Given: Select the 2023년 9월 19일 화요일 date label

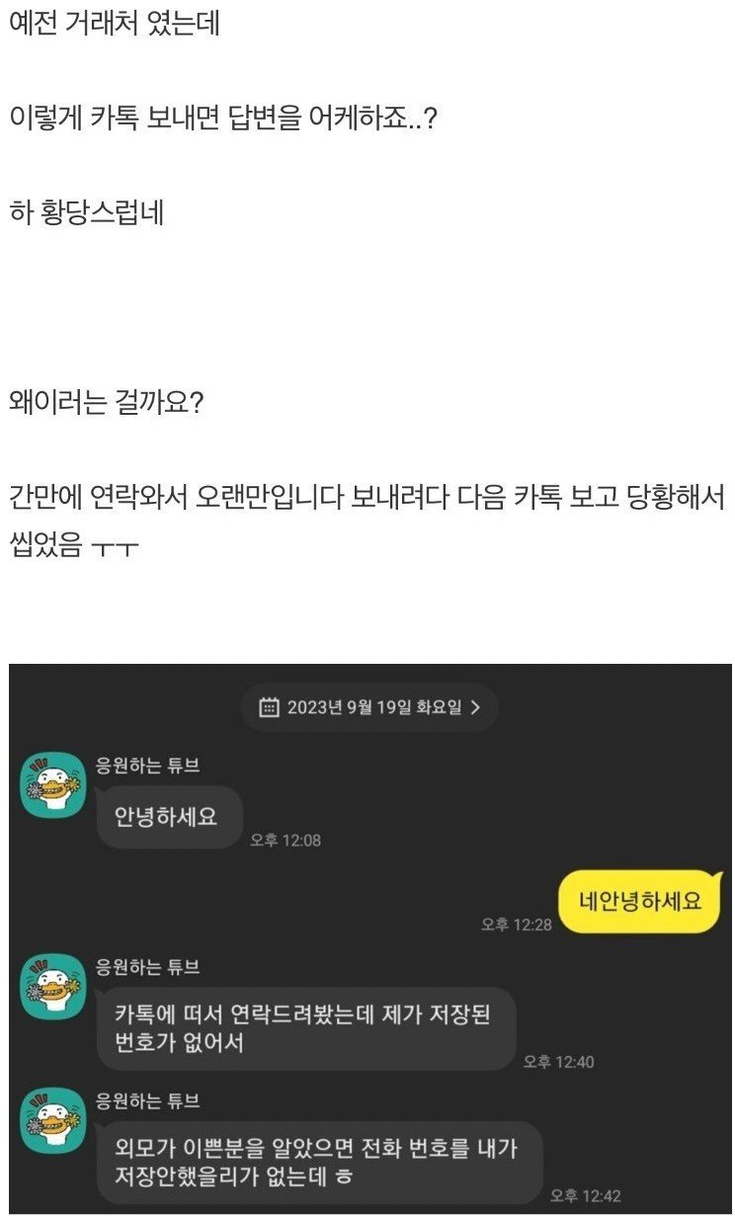Looking at the screenshot, I should click(x=374, y=707).
